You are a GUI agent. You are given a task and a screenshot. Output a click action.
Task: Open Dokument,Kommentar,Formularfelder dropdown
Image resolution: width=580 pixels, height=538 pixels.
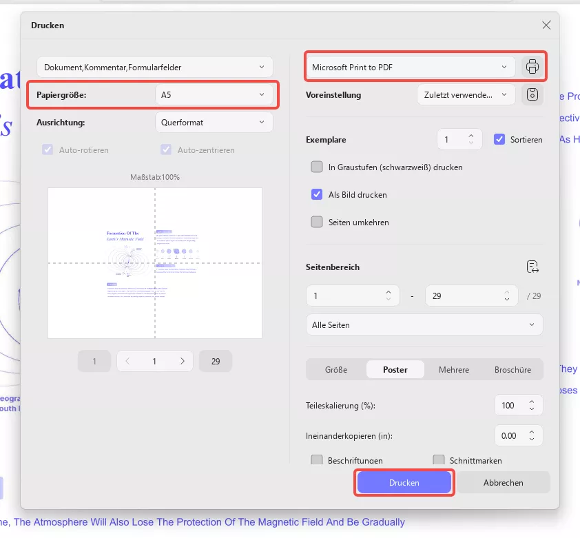[x=154, y=67]
